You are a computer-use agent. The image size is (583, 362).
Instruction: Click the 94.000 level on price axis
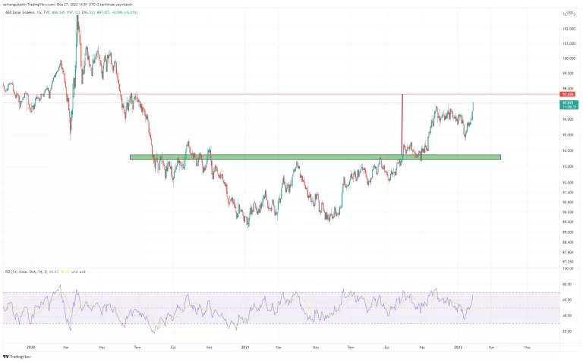pos(566,151)
